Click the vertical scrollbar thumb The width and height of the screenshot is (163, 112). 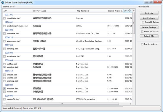pos(134,23)
